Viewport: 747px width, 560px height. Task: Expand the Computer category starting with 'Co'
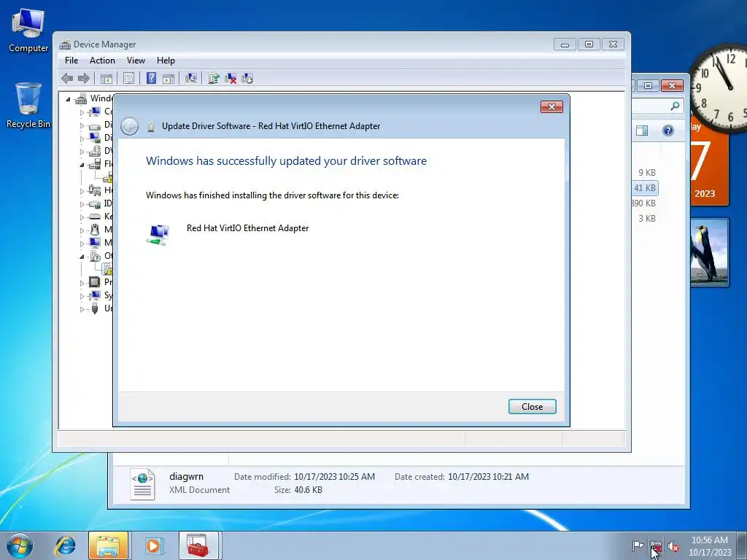click(82, 112)
